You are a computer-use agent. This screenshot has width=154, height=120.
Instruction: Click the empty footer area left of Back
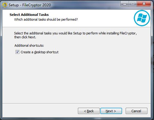click(x=40, y=110)
